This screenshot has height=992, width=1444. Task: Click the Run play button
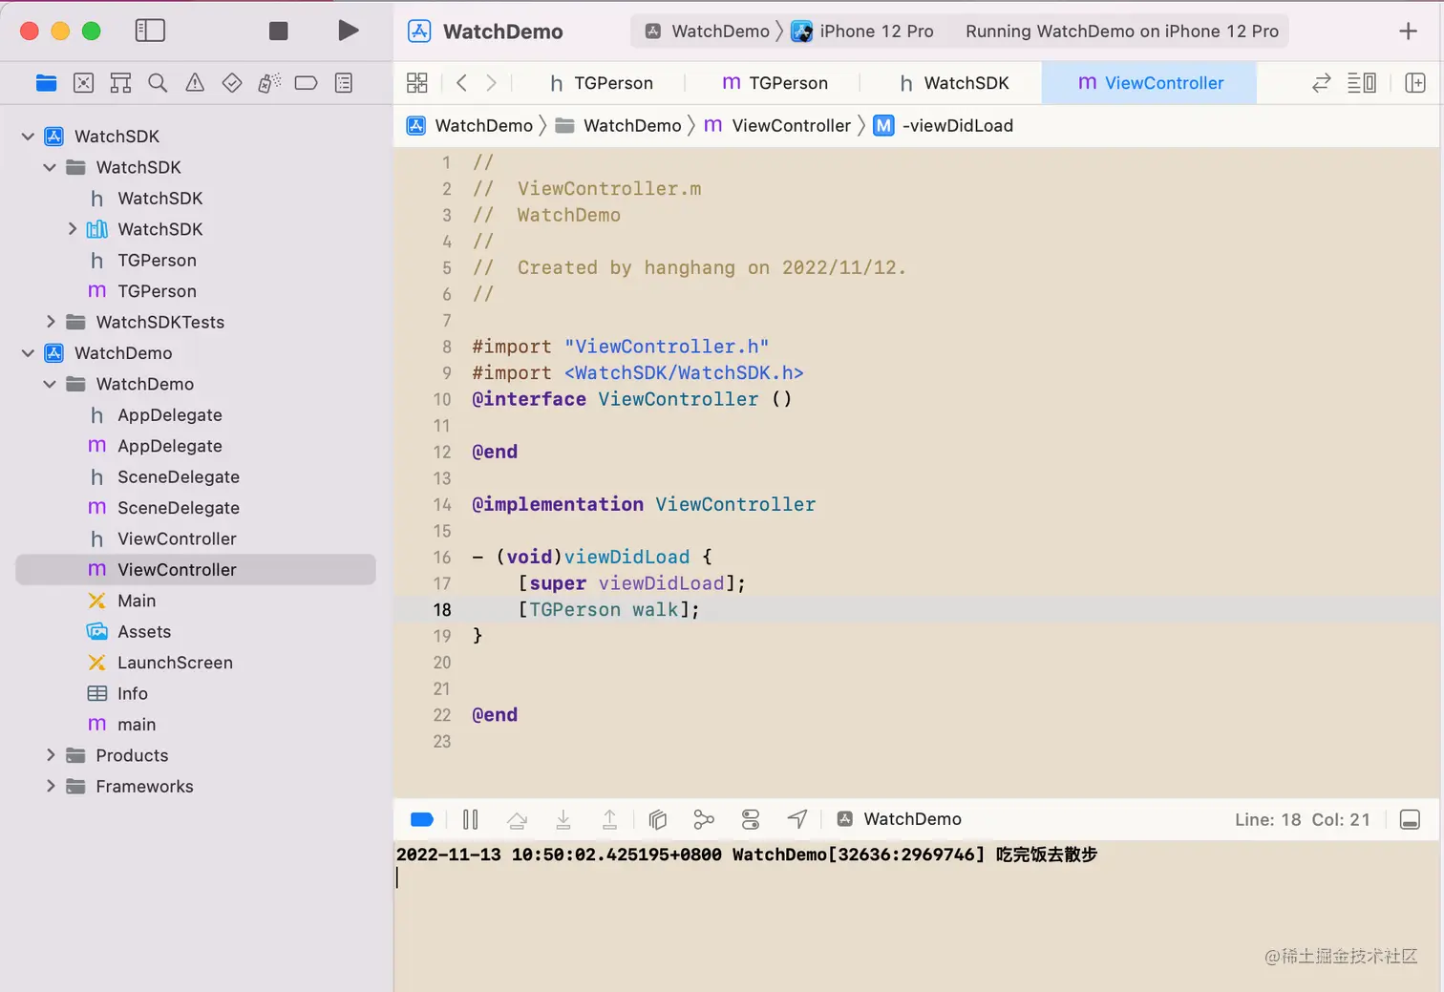(349, 31)
